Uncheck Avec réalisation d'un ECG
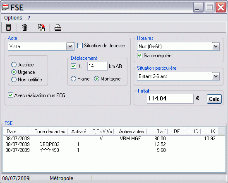This screenshot has height=183, width=228. [x=10, y=95]
